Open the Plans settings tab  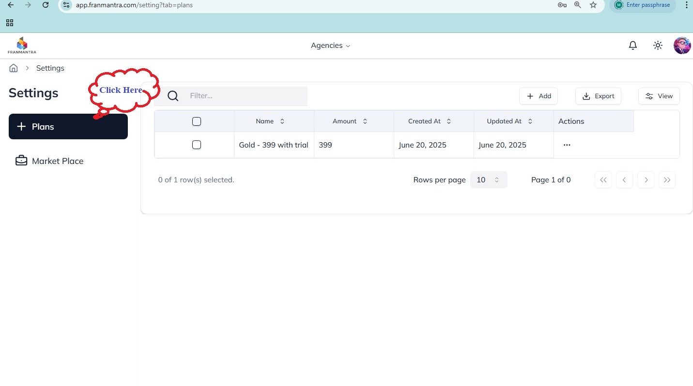(68, 127)
